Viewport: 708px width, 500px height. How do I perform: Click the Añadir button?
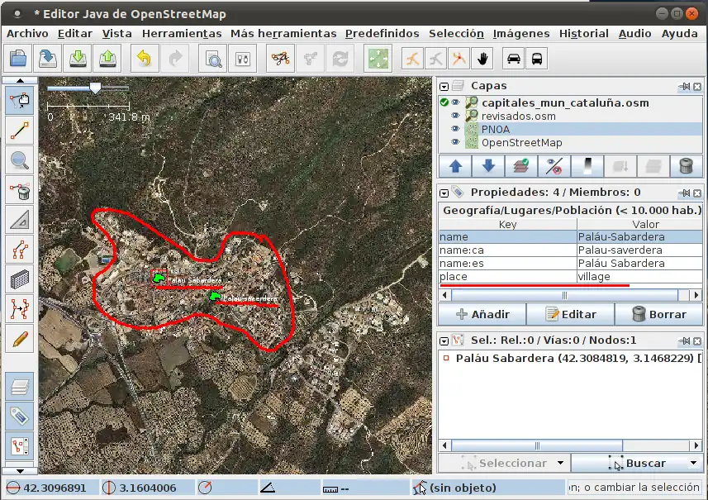(484, 314)
